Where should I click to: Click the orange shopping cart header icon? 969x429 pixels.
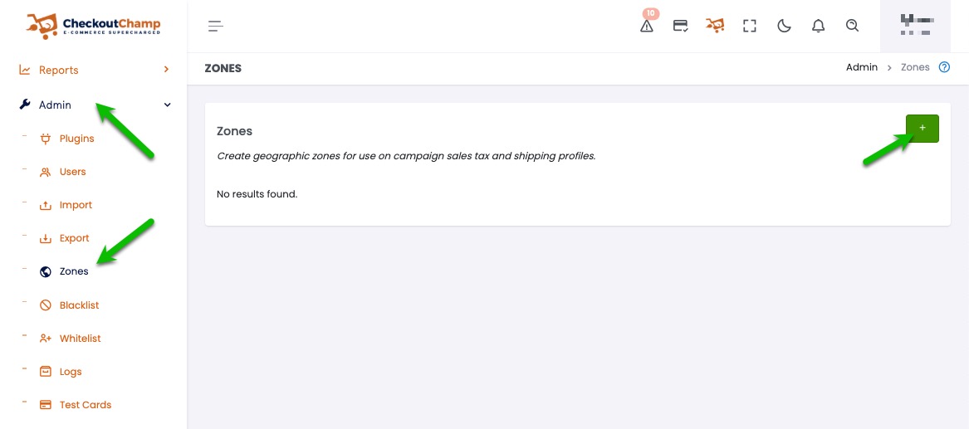(x=715, y=26)
